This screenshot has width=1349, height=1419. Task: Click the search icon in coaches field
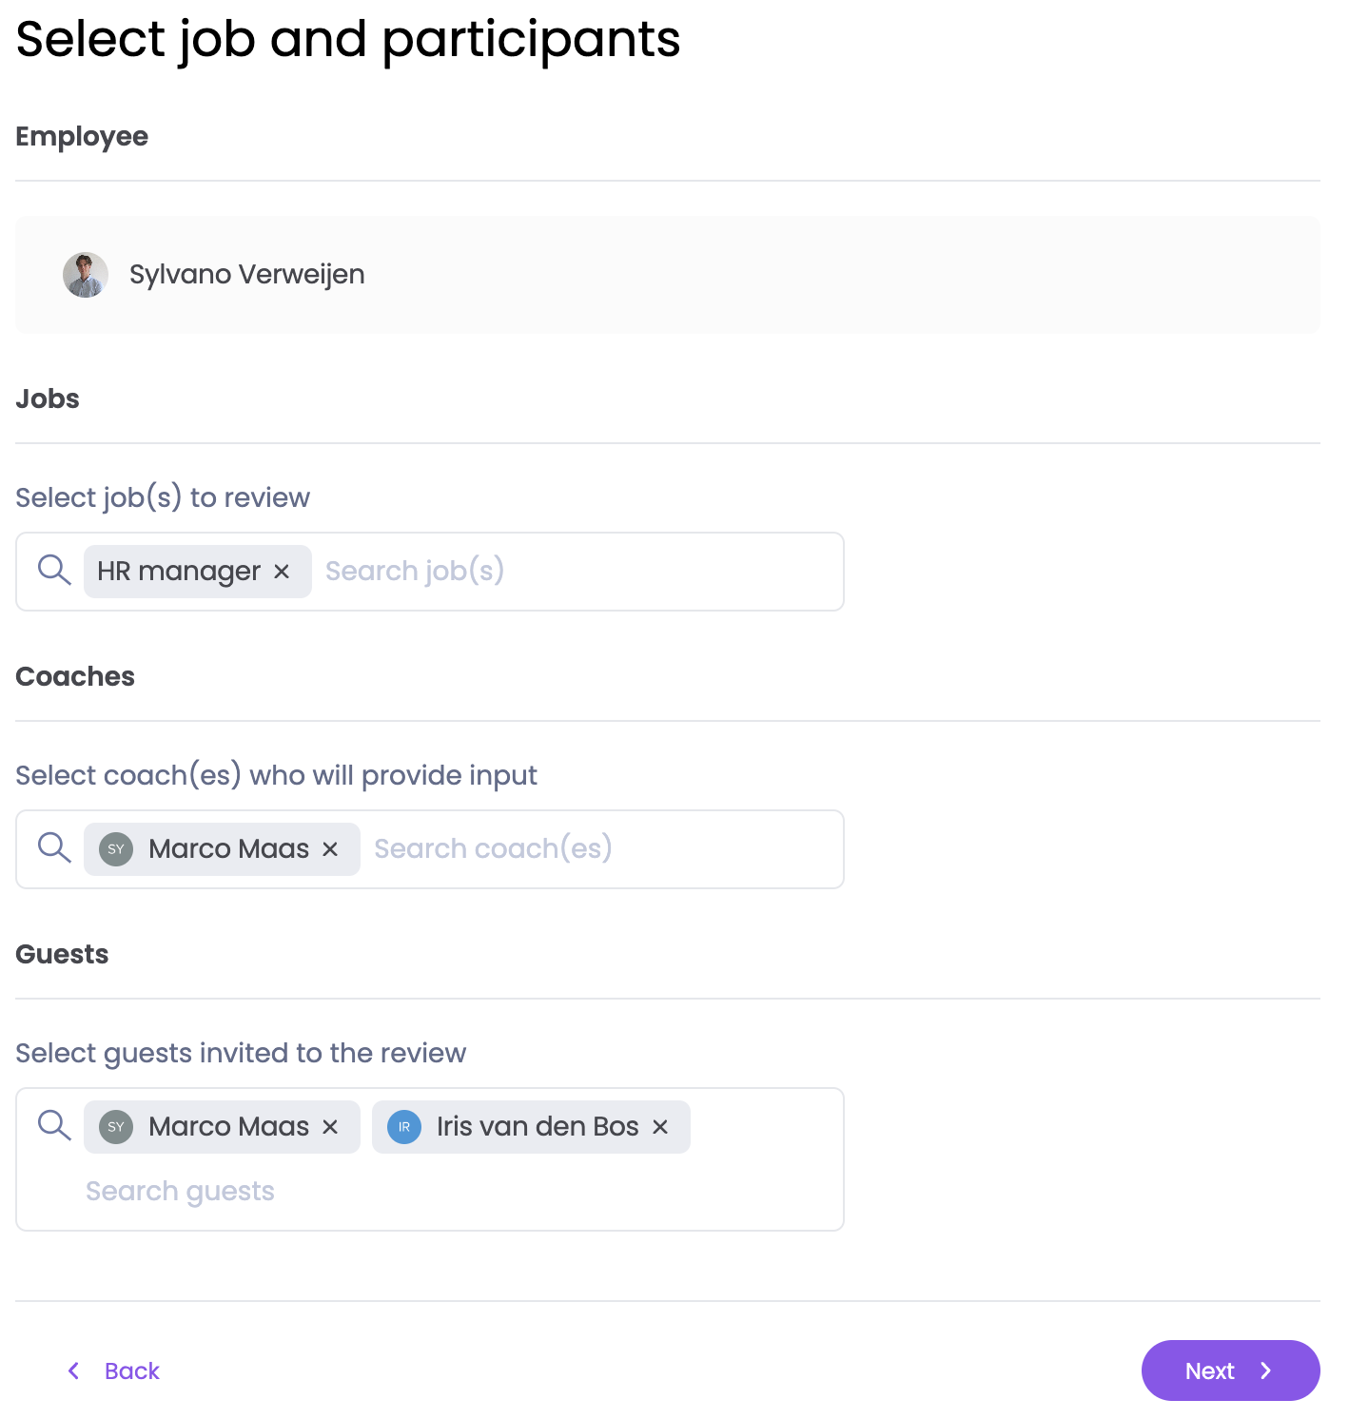tap(54, 848)
